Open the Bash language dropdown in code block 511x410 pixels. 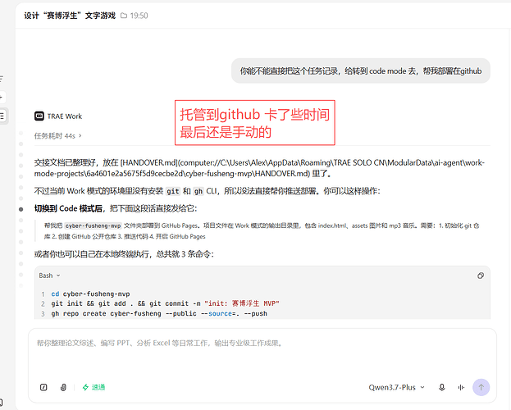click(x=49, y=276)
